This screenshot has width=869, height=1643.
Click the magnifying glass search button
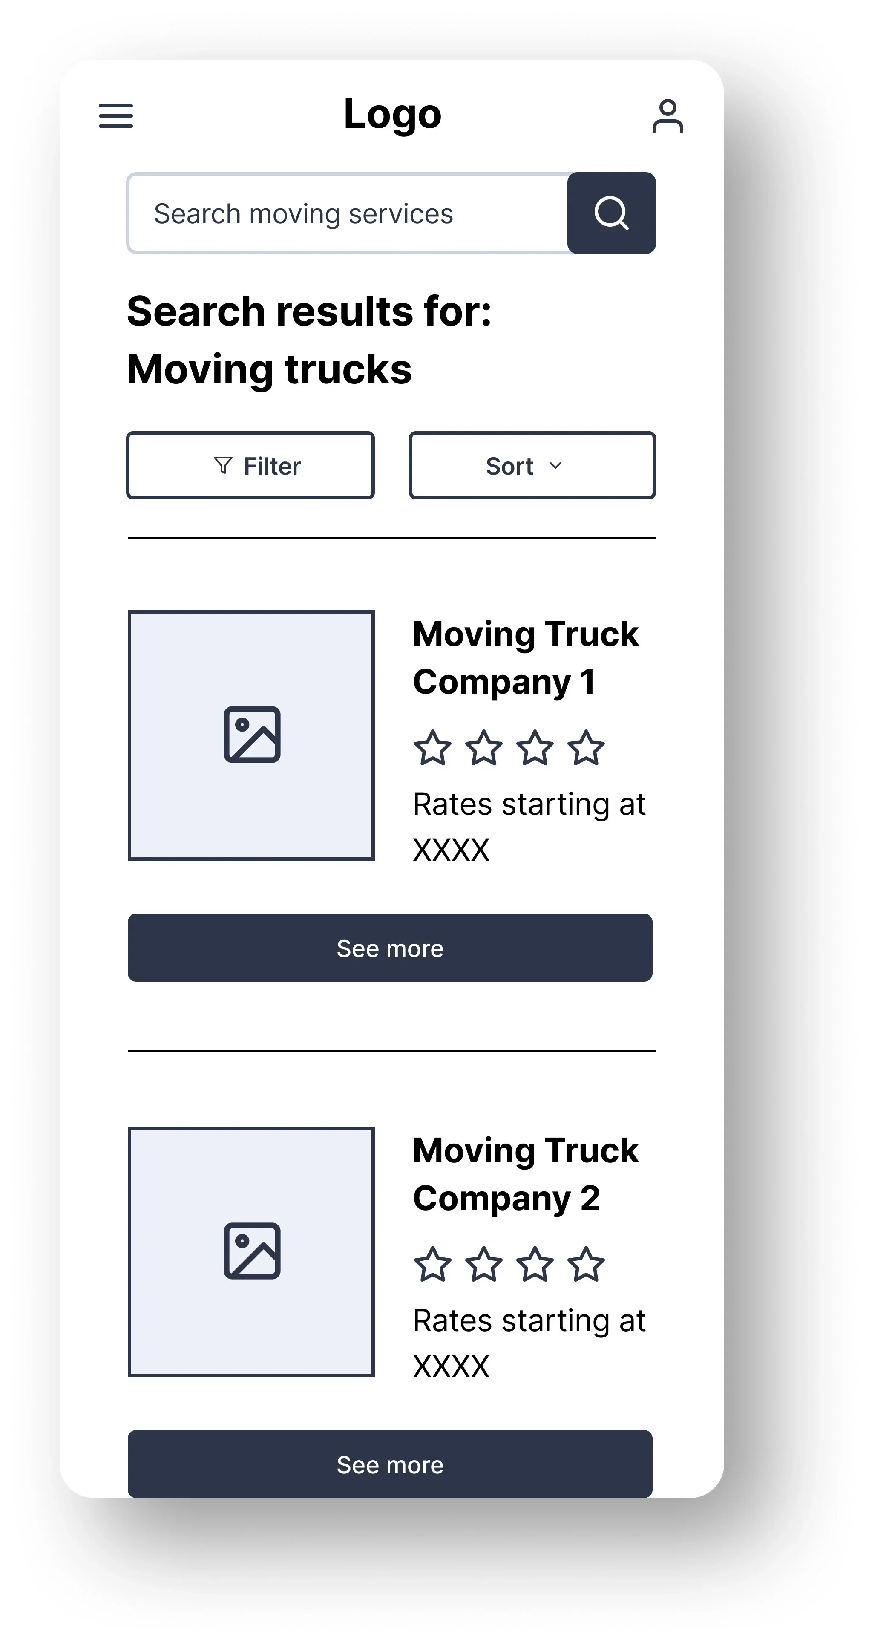click(611, 213)
